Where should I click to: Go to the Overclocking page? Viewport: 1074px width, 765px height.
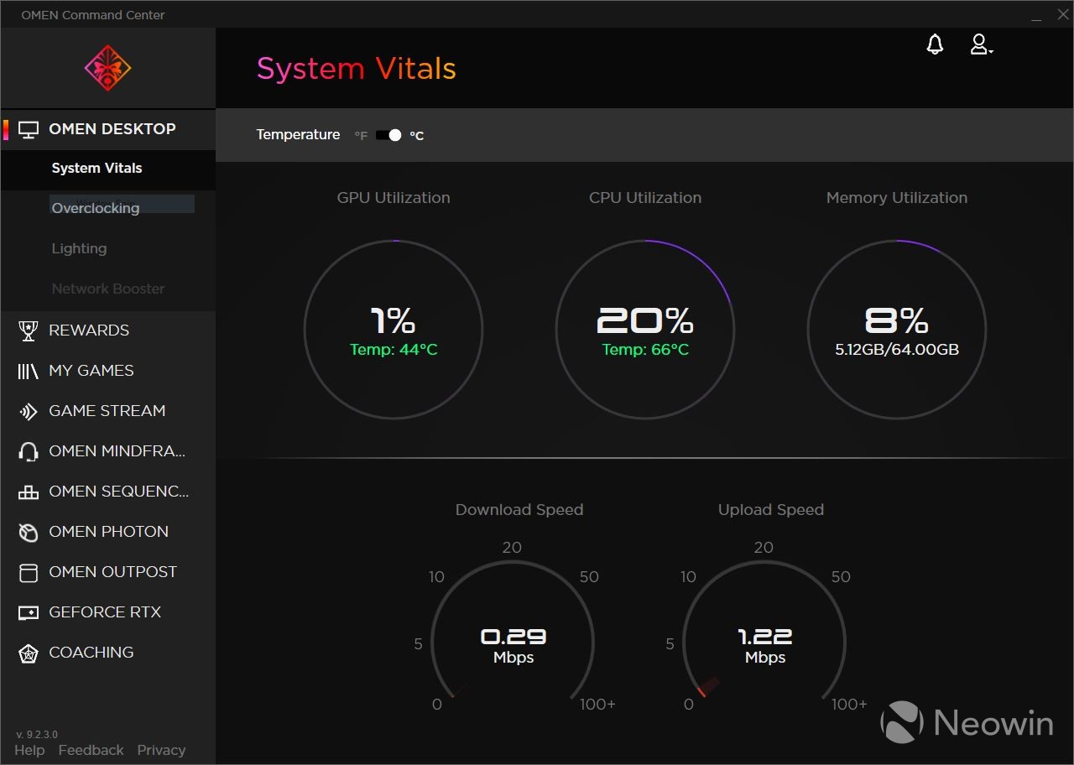[x=96, y=208]
